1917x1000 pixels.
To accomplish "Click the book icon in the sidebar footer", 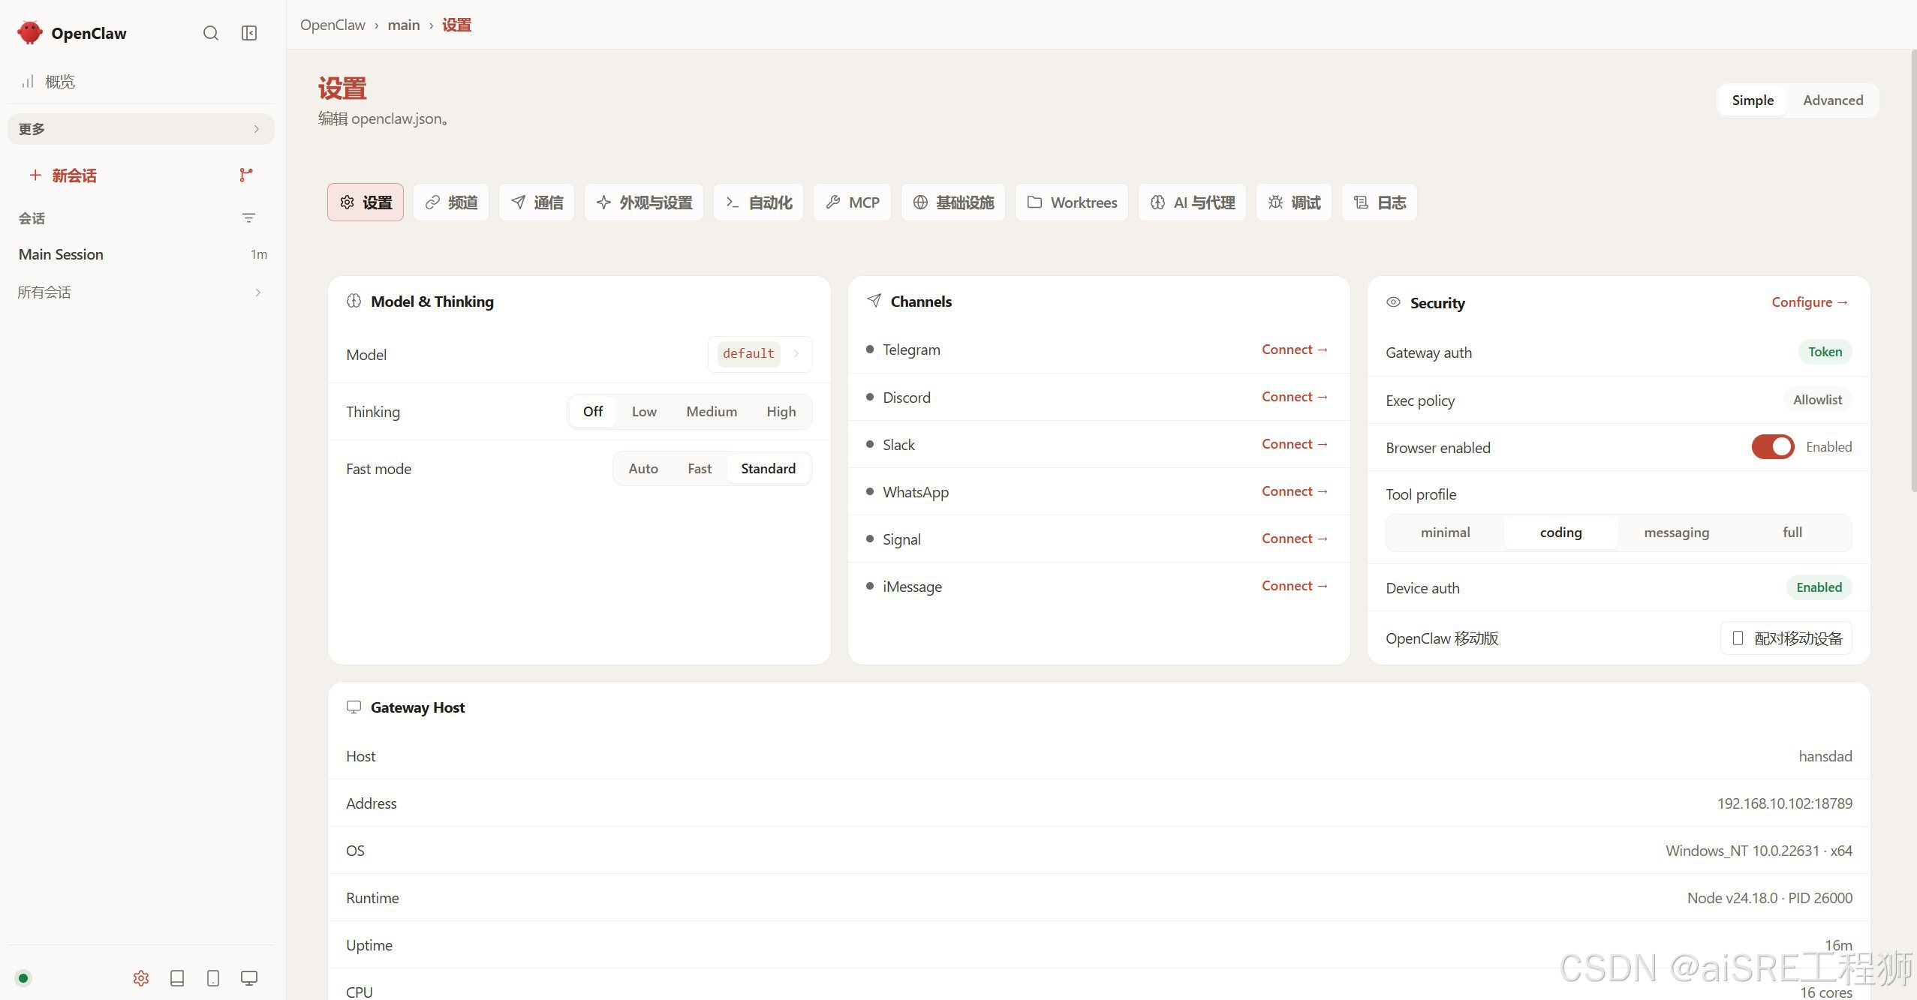I will pos(177,977).
